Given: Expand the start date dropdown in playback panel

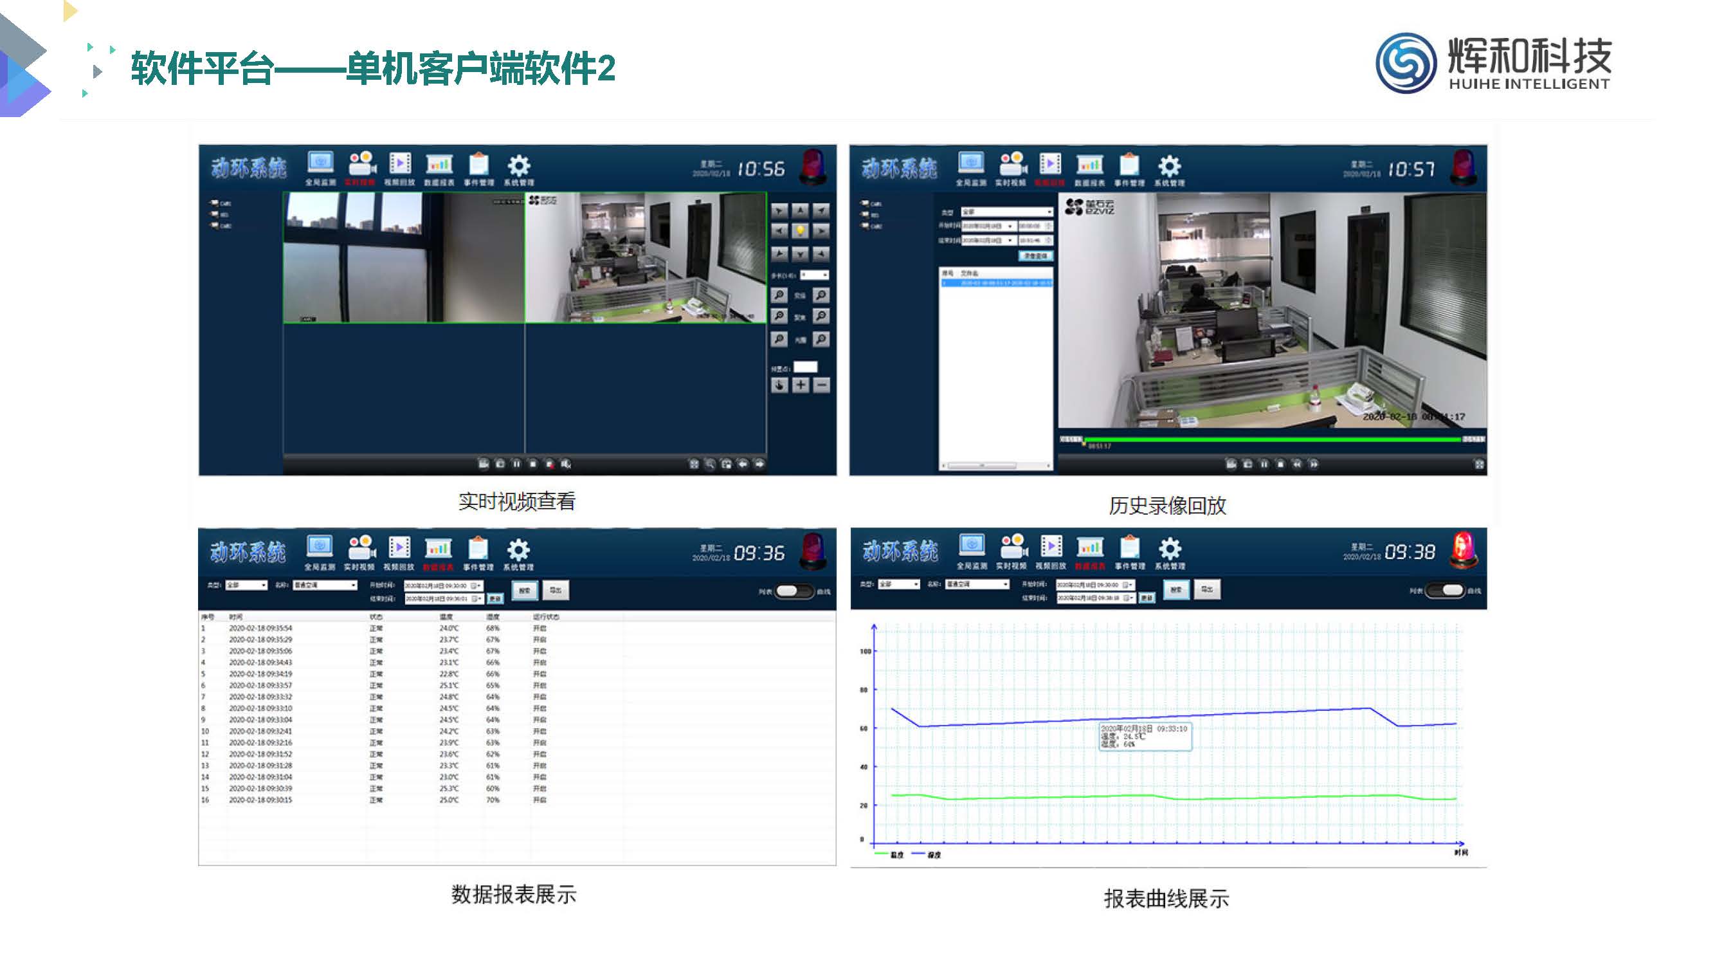Looking at the screenshot, I should pos(1010,226).
